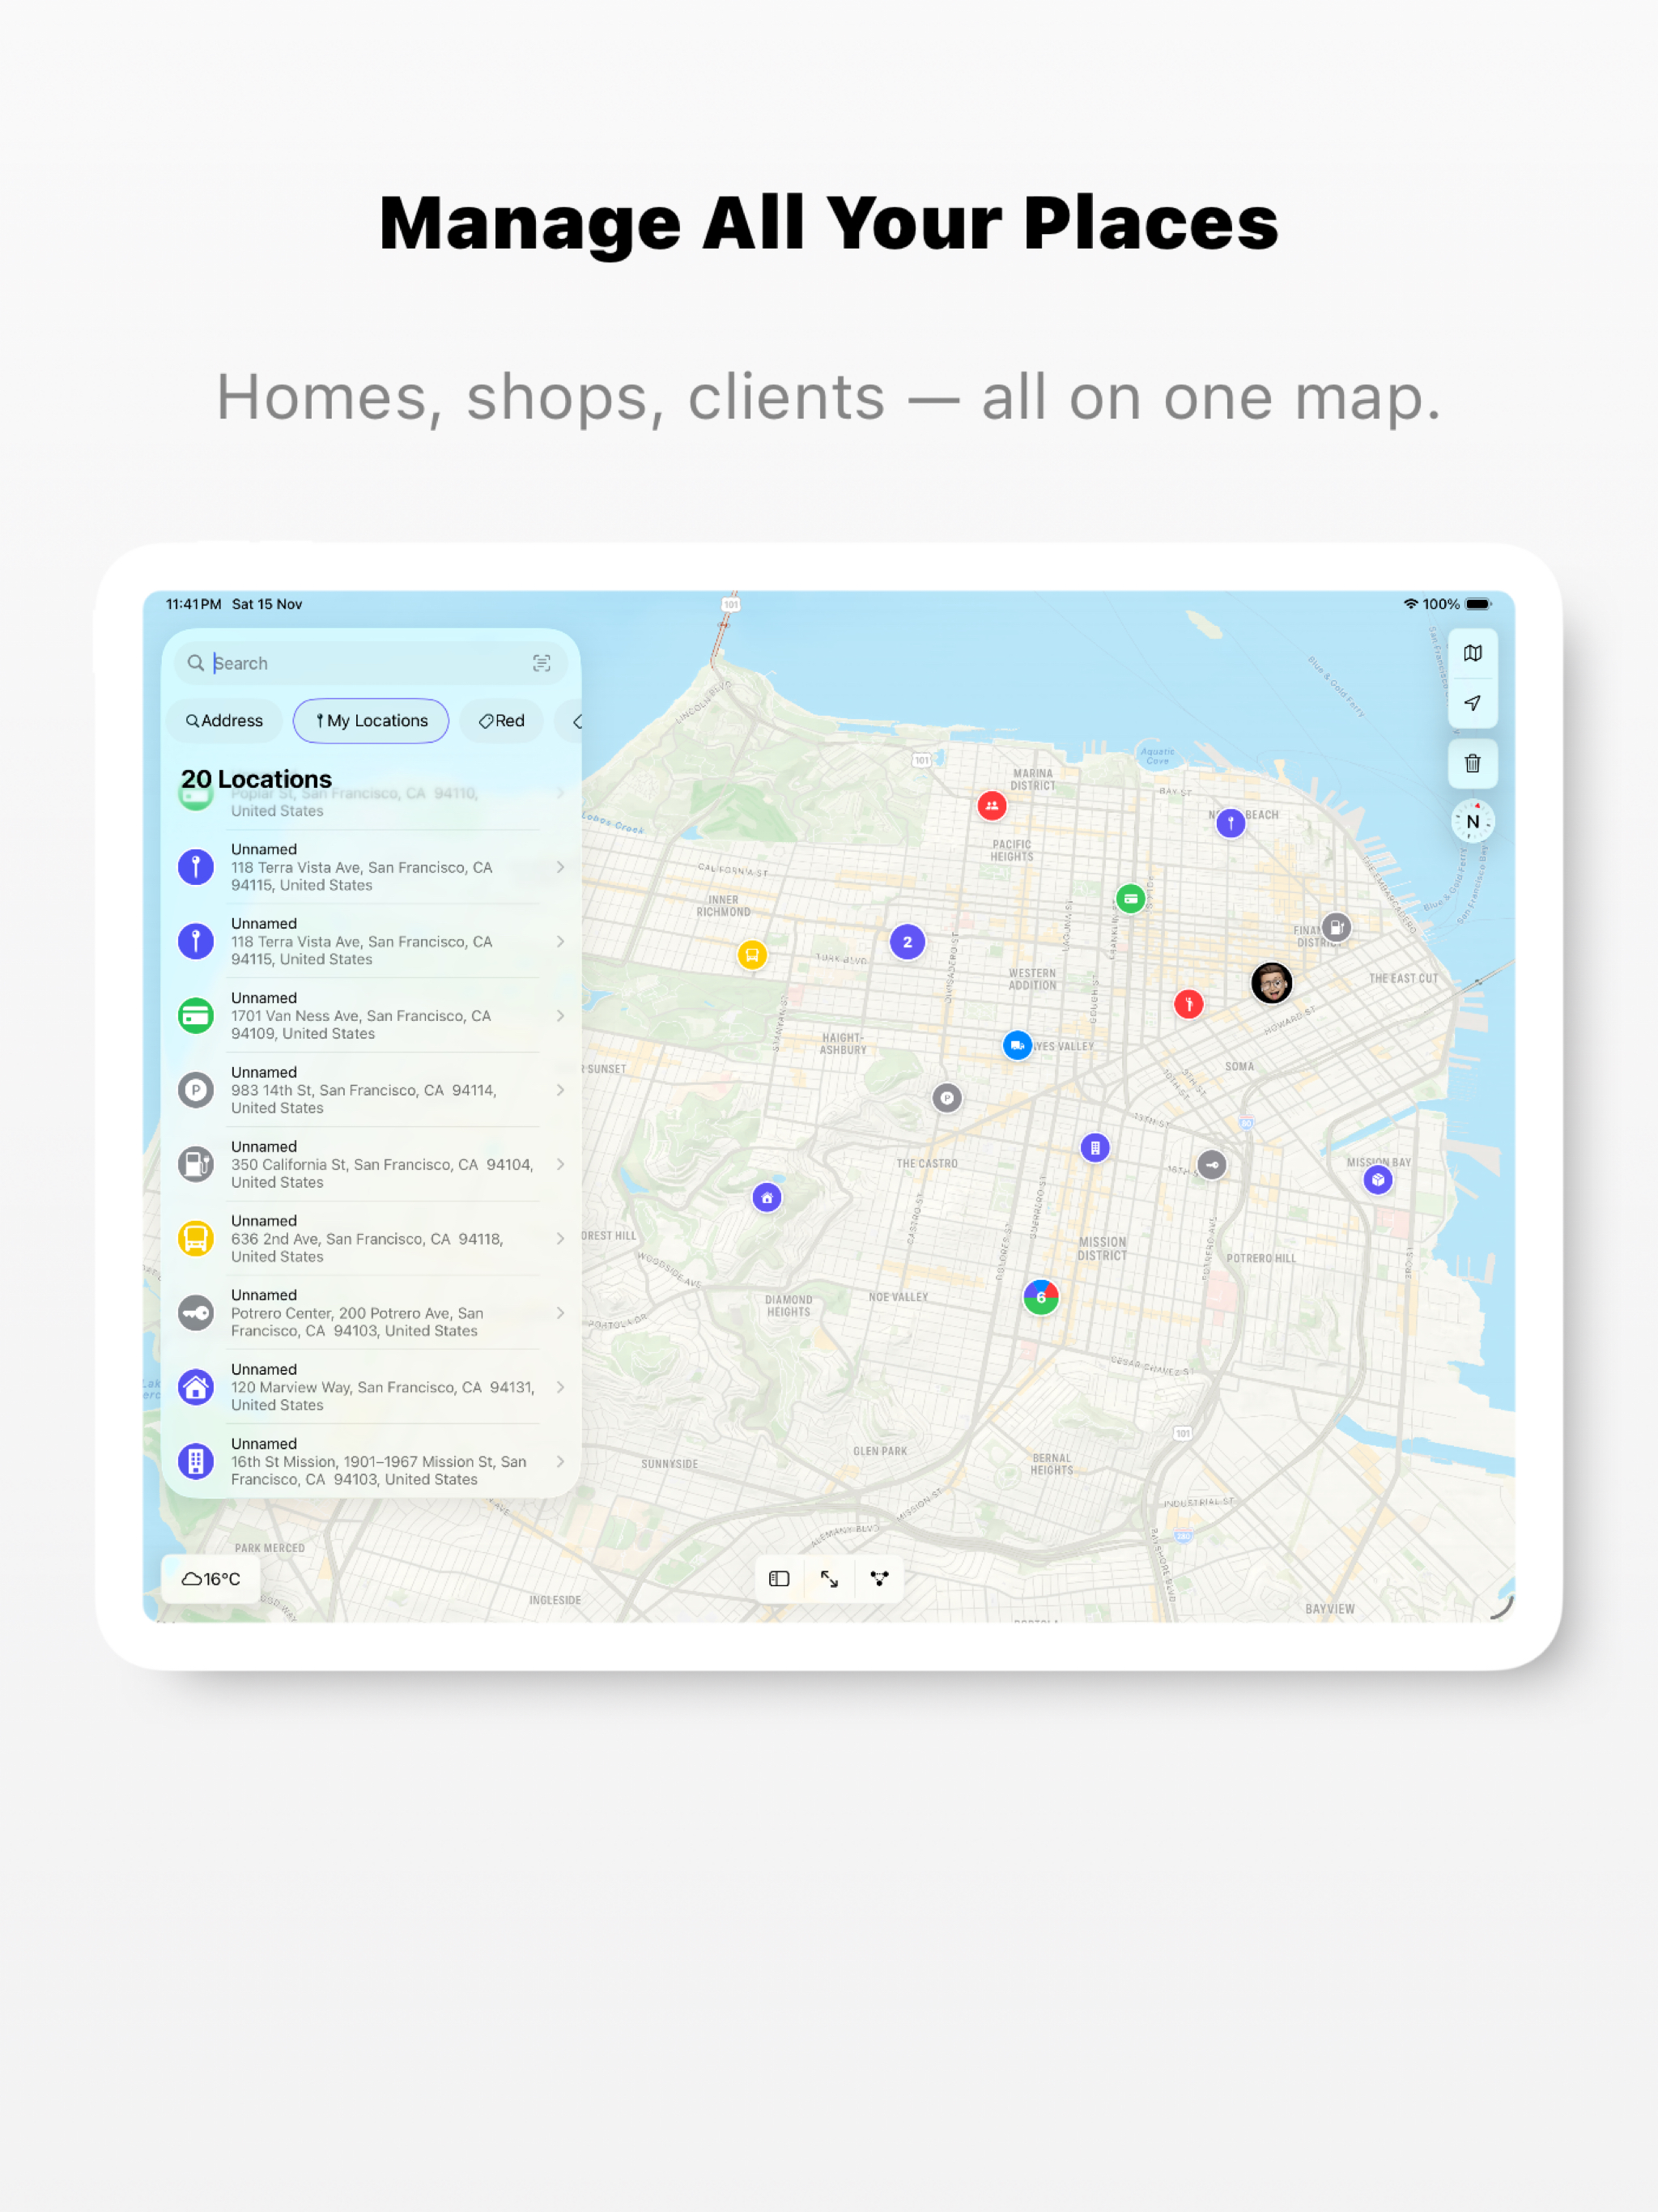Click the green credit card pin on map
1658x2212 pixels.
click(x=1130, y=898)
